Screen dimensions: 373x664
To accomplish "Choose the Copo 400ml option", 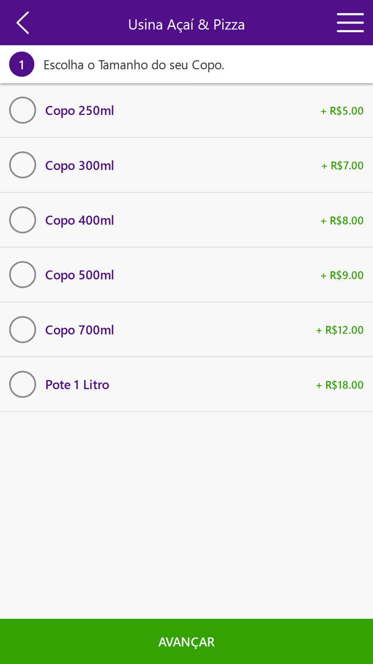I will 22,220.
